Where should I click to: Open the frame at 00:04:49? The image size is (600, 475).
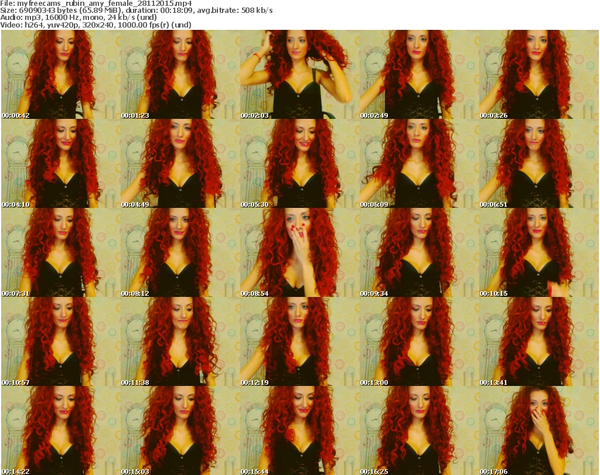tap(180, 163)
